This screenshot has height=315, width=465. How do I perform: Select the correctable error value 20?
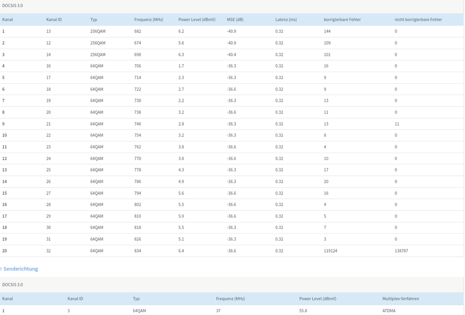326,181
